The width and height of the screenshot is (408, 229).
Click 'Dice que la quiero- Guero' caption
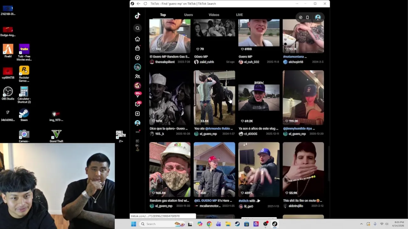click(169, 128)
